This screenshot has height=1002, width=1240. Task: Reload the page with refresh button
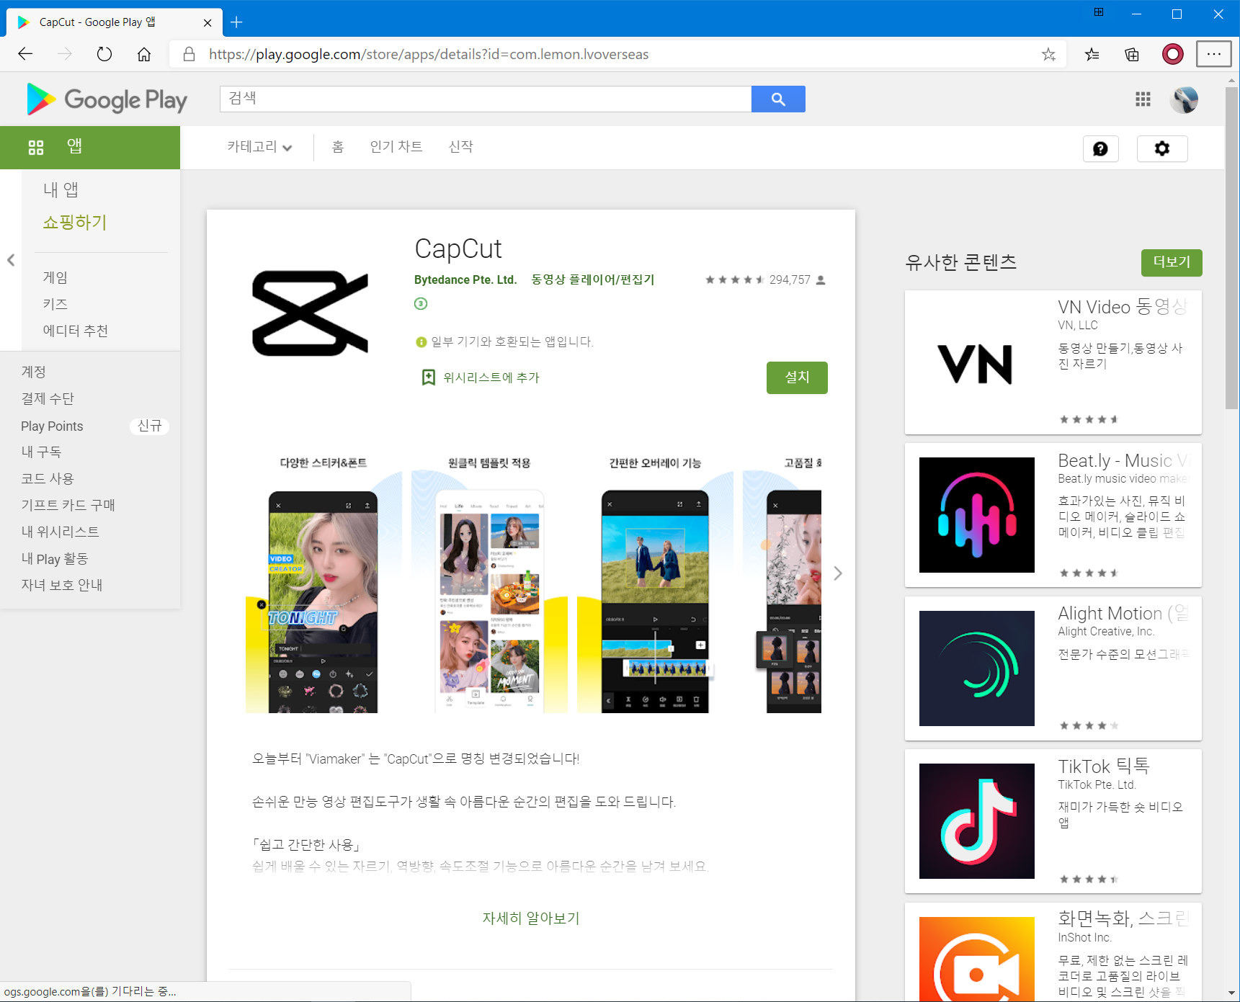[104, 54]
